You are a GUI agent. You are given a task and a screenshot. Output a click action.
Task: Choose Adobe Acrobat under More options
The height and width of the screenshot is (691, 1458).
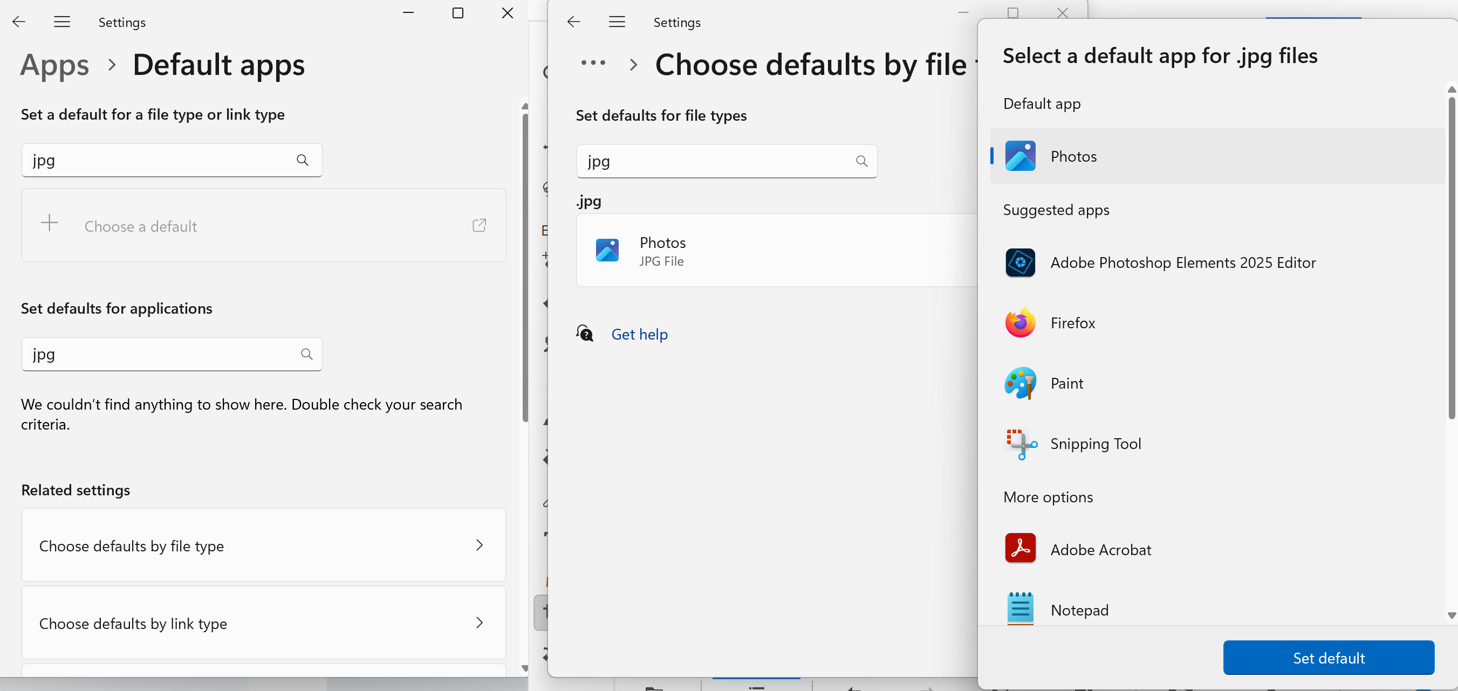click(x=1100, y=550)
